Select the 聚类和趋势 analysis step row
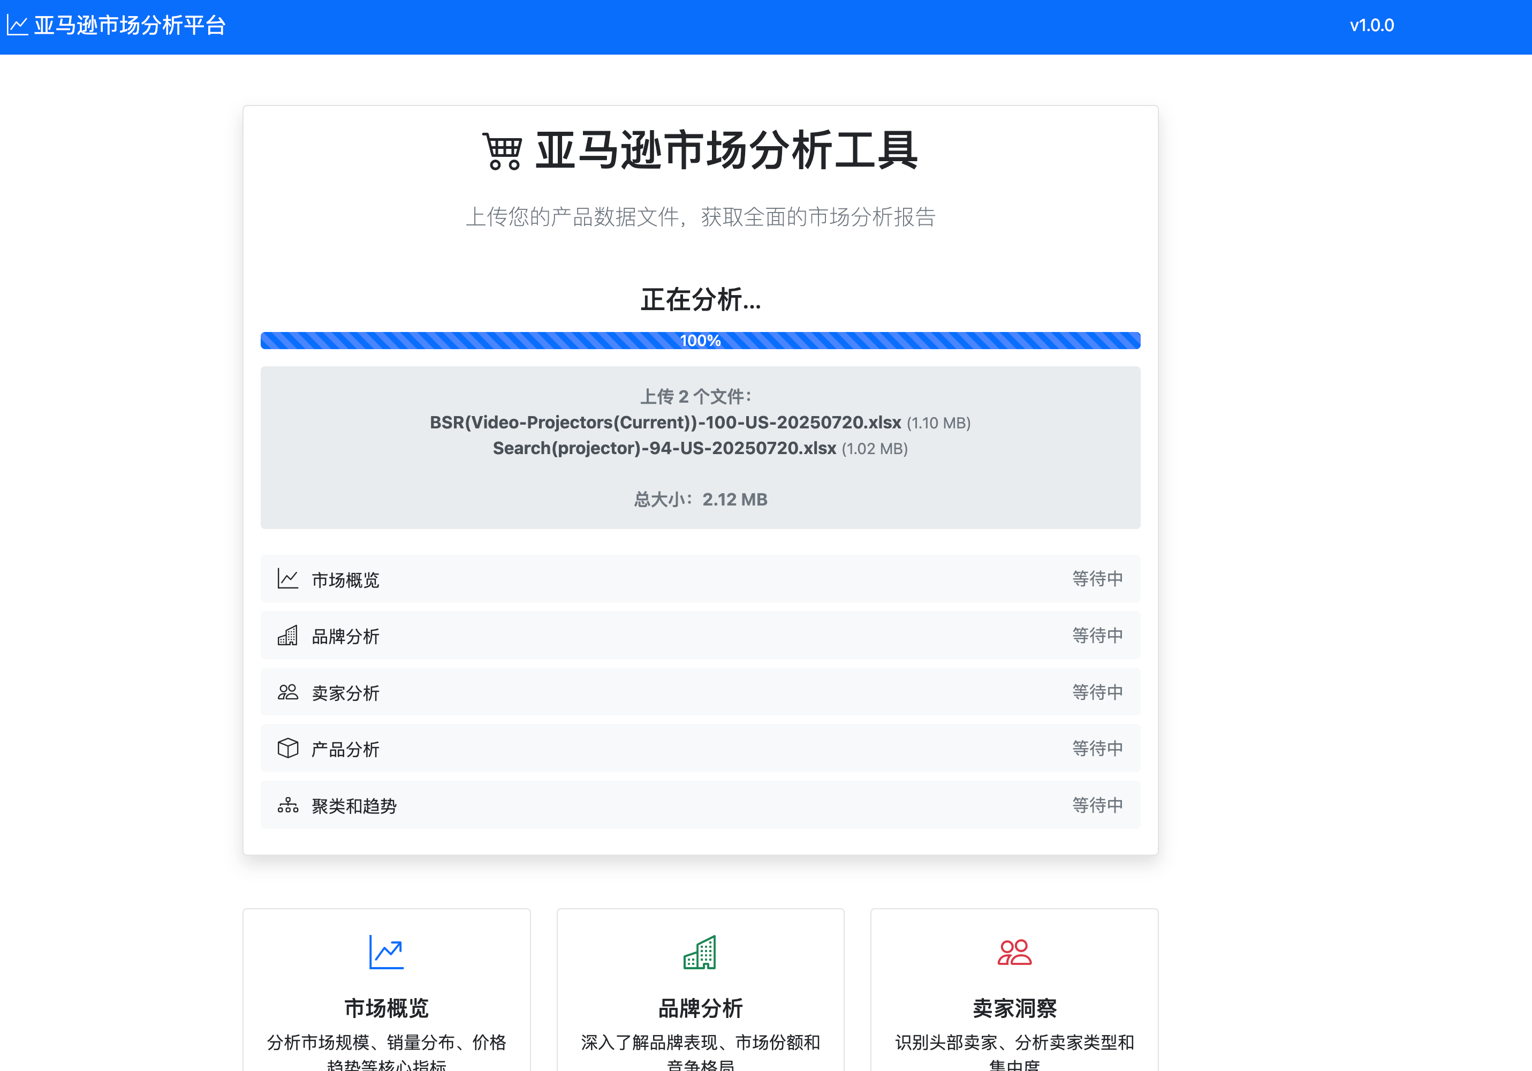Viewport: 1532px width, 1071px height. tap(701, 805)
